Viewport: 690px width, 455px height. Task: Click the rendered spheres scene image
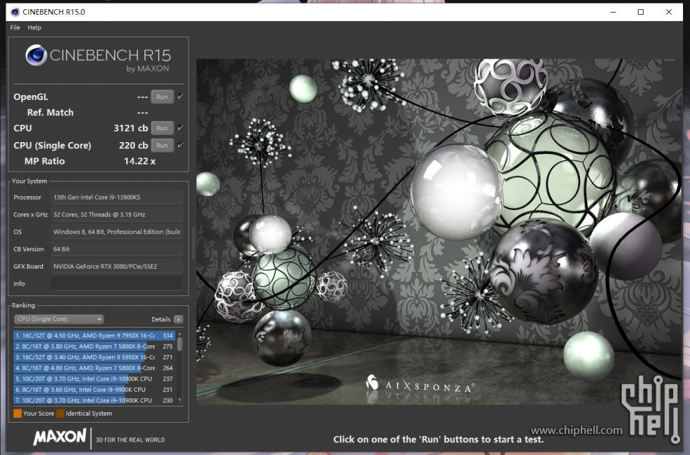(x=438, y=231)
